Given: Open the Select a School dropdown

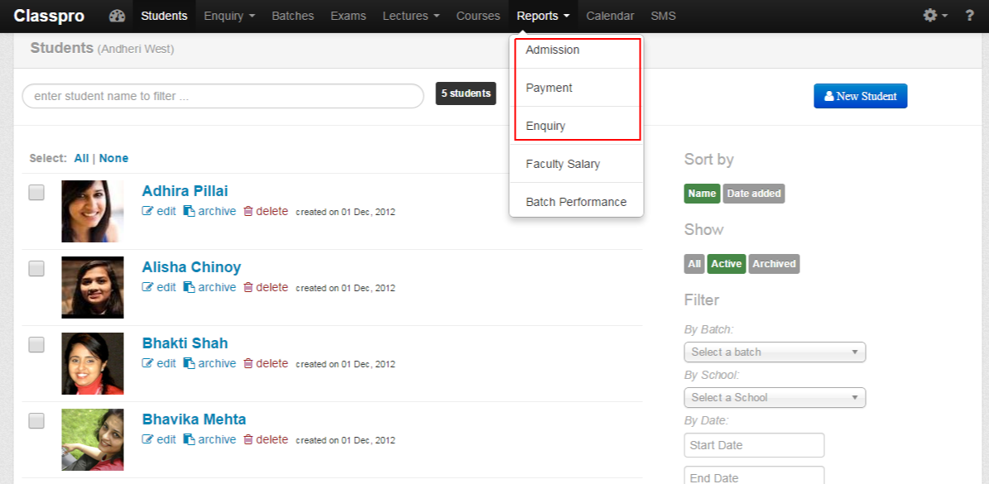Looking at the screenshot, I should tap(774, 397).
